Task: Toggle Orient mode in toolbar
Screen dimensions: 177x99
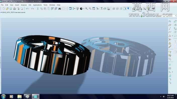Action: (x=77, y=9)
